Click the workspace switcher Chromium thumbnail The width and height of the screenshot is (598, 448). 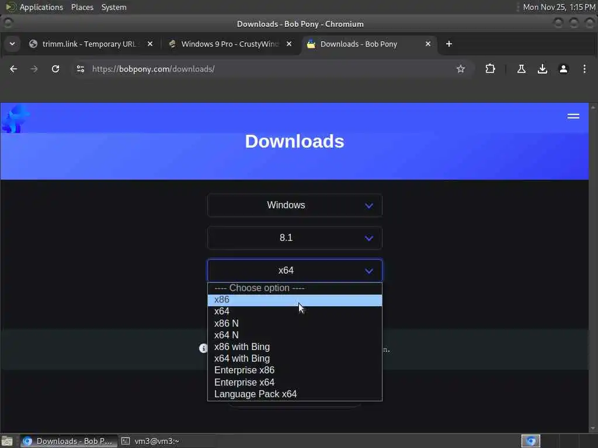click(530, 441)
